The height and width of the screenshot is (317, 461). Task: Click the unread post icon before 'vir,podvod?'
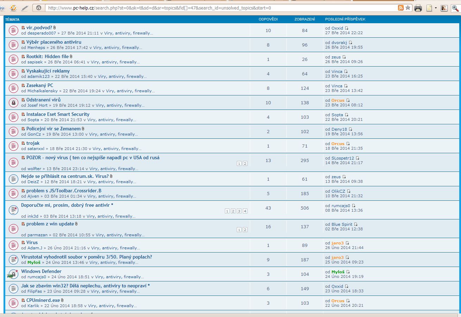pos(23,28)
